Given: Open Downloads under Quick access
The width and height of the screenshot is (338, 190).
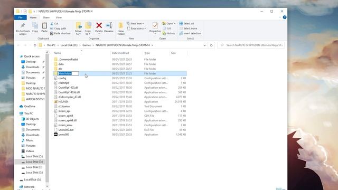Looking at the screenshot, I should click(x=33, y=67).
